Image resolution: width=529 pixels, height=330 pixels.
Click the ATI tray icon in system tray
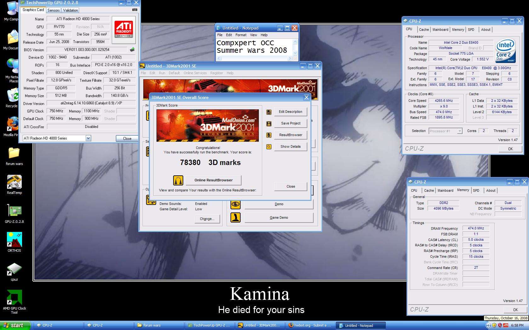[x=506, y=326]
